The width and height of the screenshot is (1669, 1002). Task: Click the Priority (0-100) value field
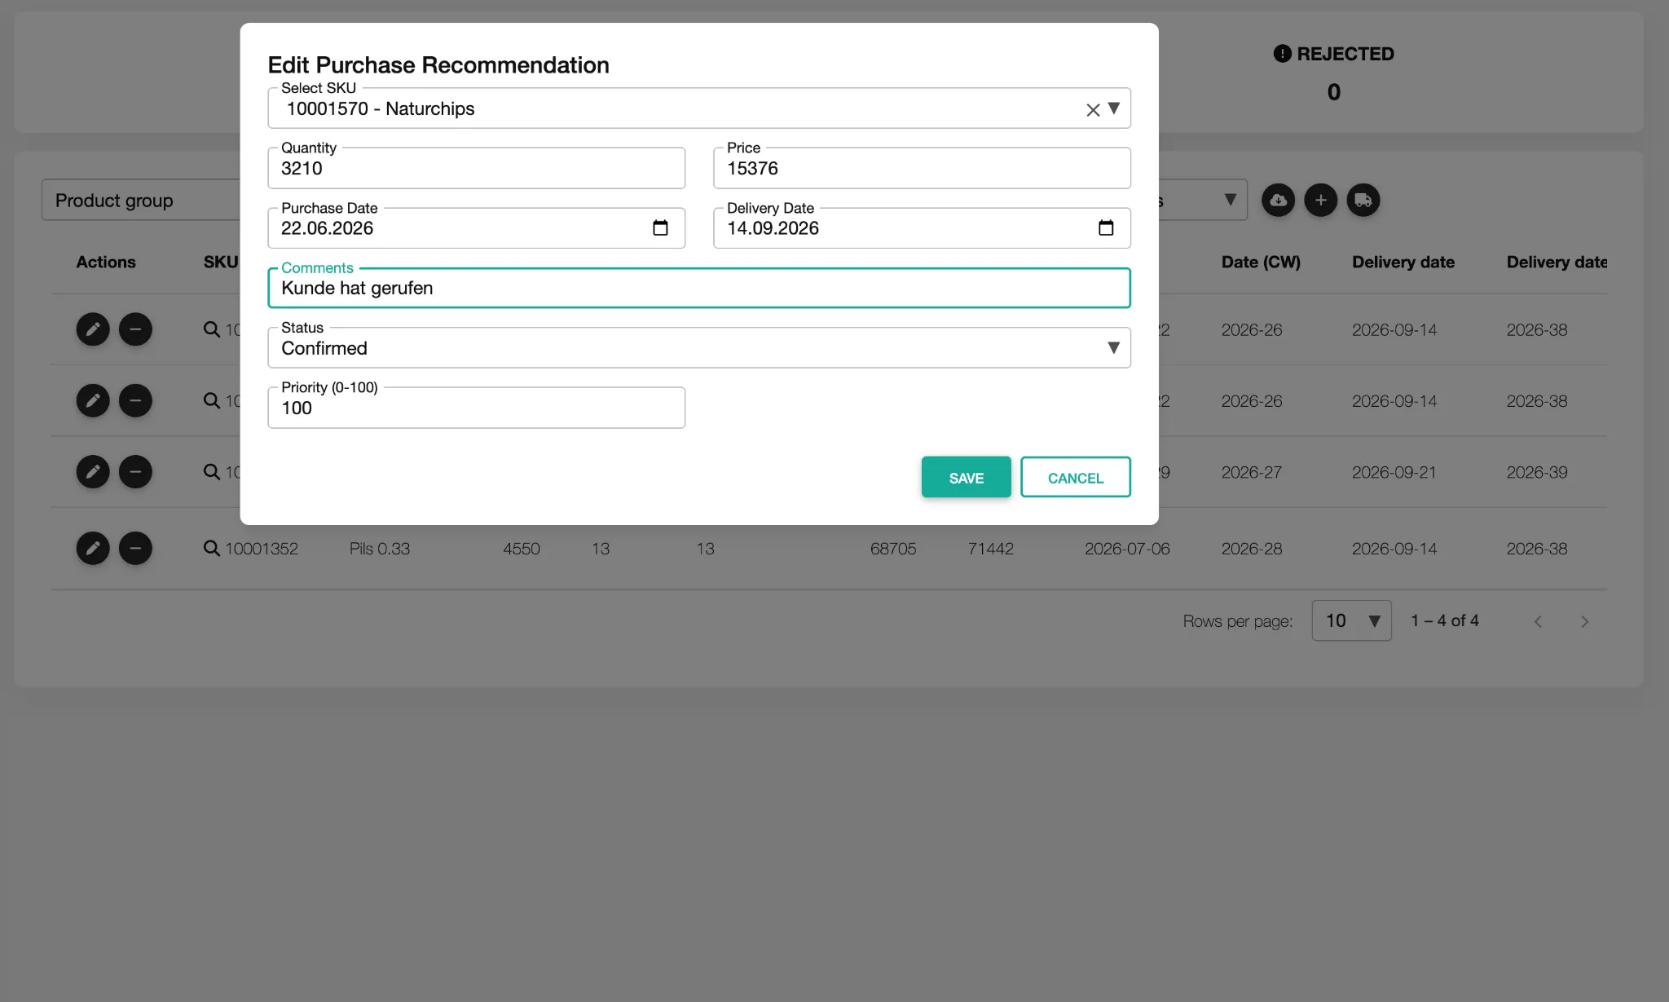[x=477, y=408]
